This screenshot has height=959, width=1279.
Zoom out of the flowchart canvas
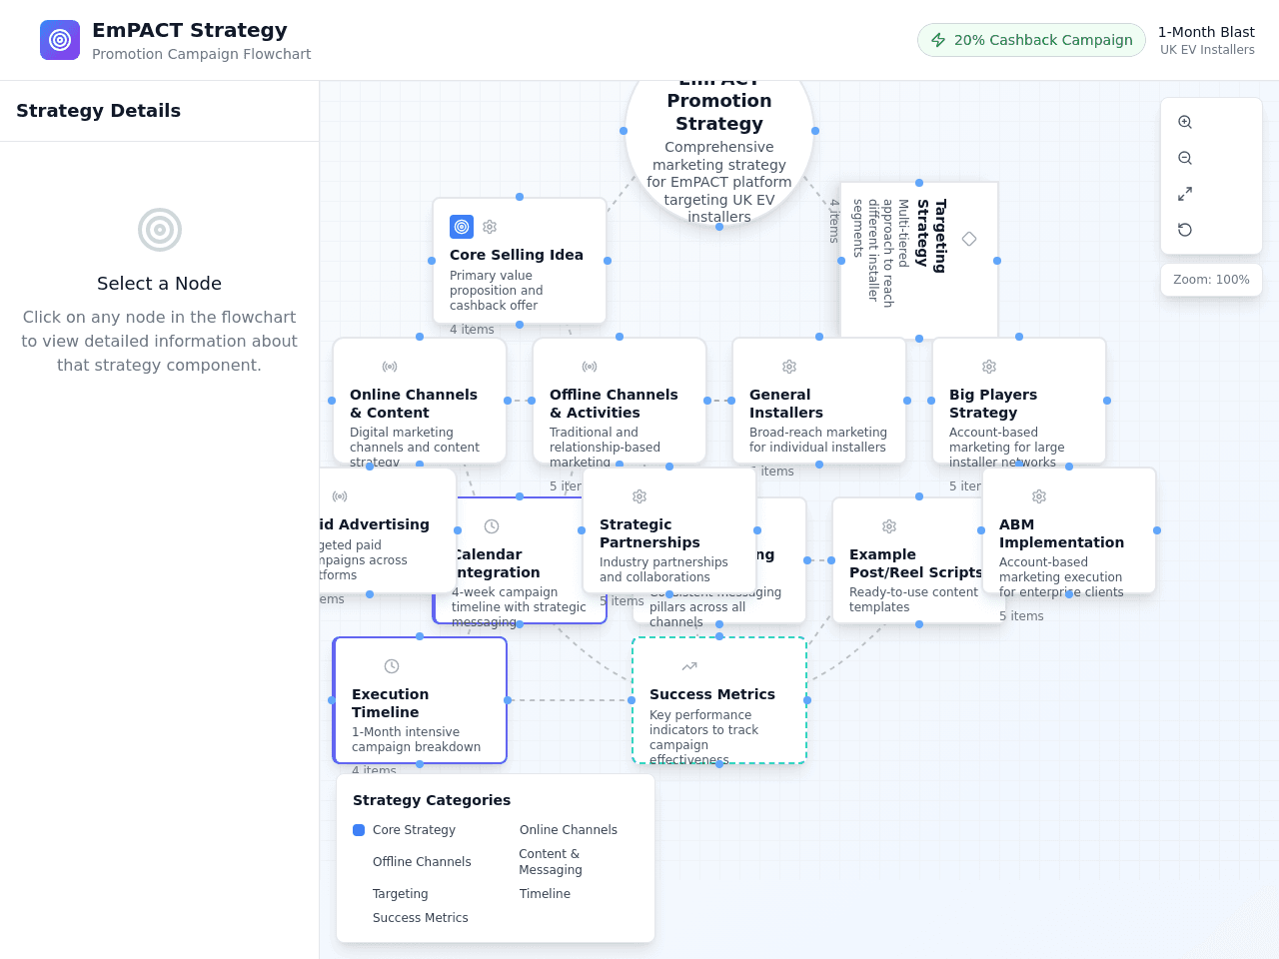[x=1185, y=158]
